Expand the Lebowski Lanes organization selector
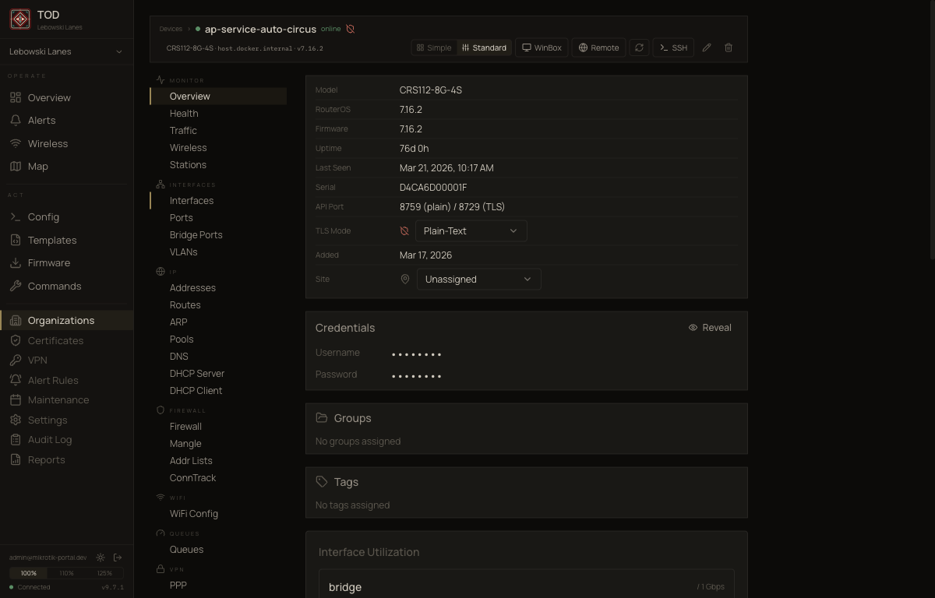The height and width of the screenshot is (598, 935). [66, 51]
